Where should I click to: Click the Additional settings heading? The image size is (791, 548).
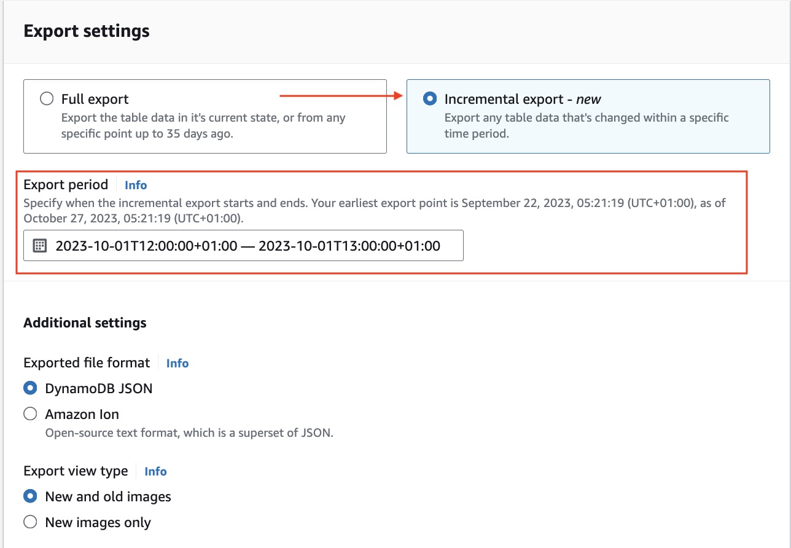pos(84,323)
